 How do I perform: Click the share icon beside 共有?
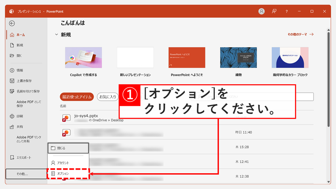(x=12, y=127)
